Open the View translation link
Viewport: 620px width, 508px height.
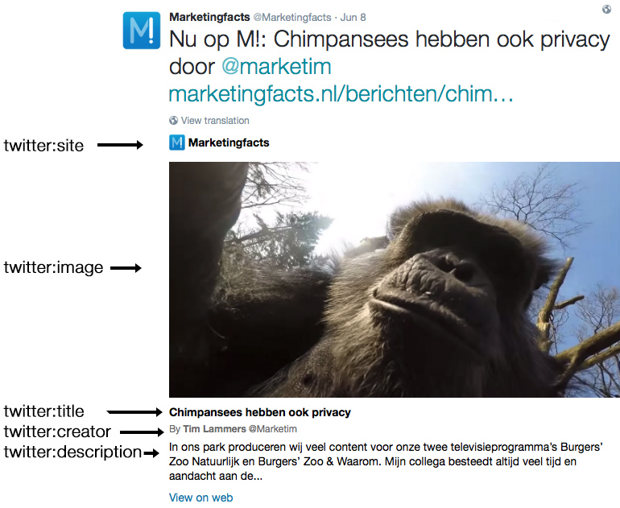point(215,121)
